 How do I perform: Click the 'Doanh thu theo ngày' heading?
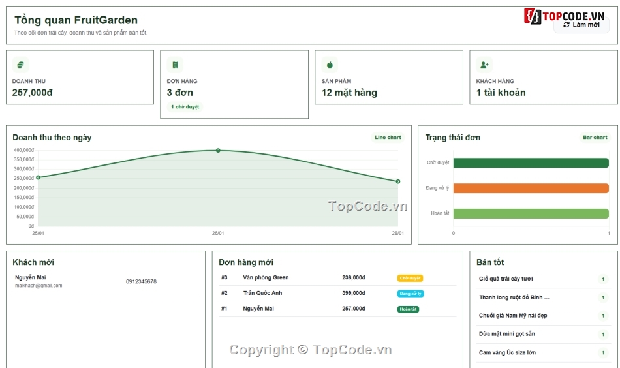point(52,137)
